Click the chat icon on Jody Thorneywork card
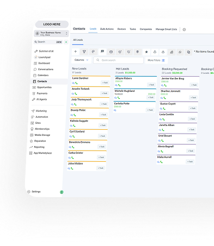This screenshot has height=246, width=214. coord(72,104)
